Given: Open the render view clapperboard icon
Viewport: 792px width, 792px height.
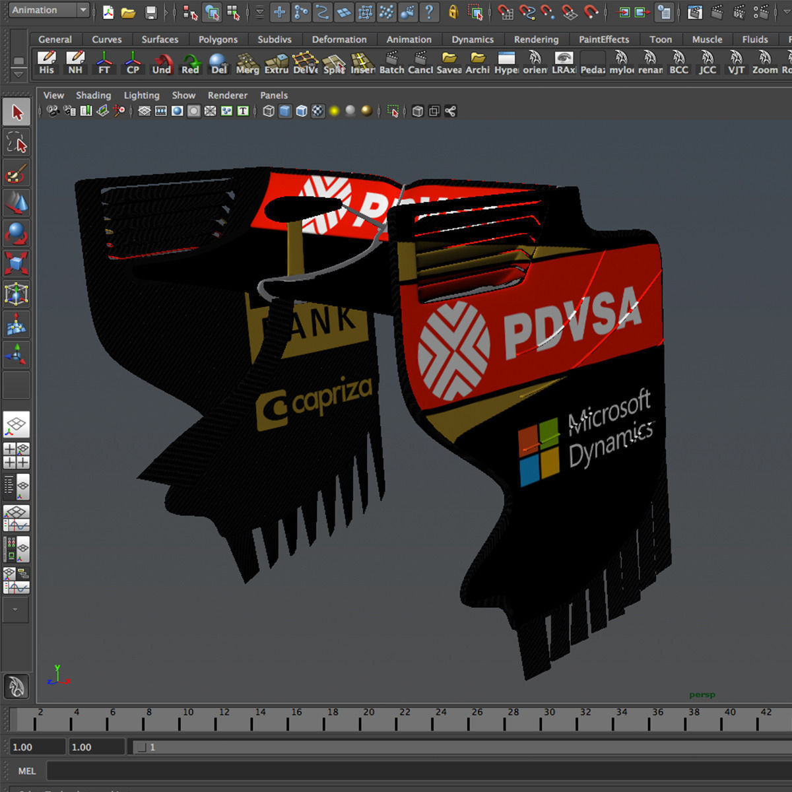Looking at the screenshot, I should tap(695, 12).
